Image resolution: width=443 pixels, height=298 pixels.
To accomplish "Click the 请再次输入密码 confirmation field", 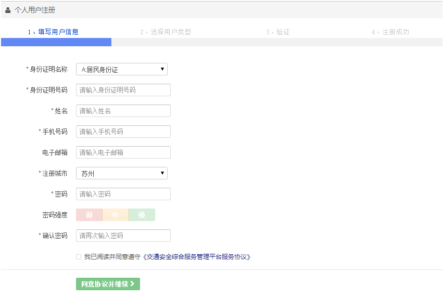I will point(123,236).
